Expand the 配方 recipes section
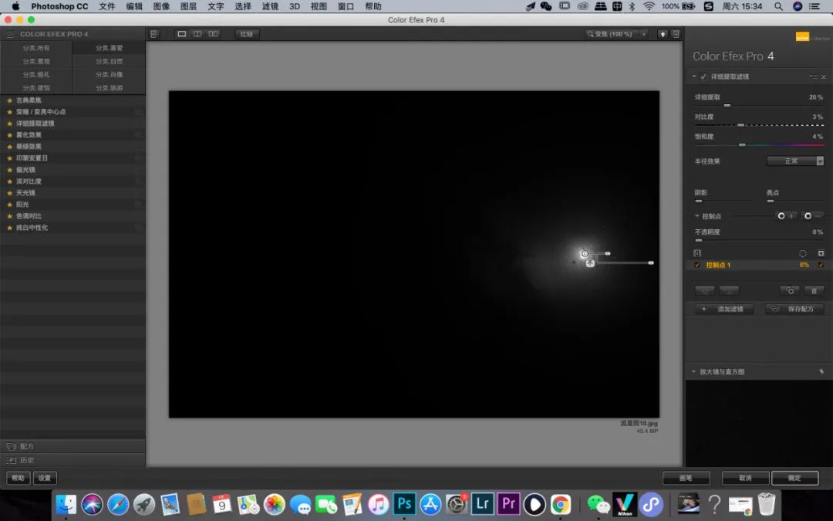Viewport: 833px width, 521px height. point(73,447)
